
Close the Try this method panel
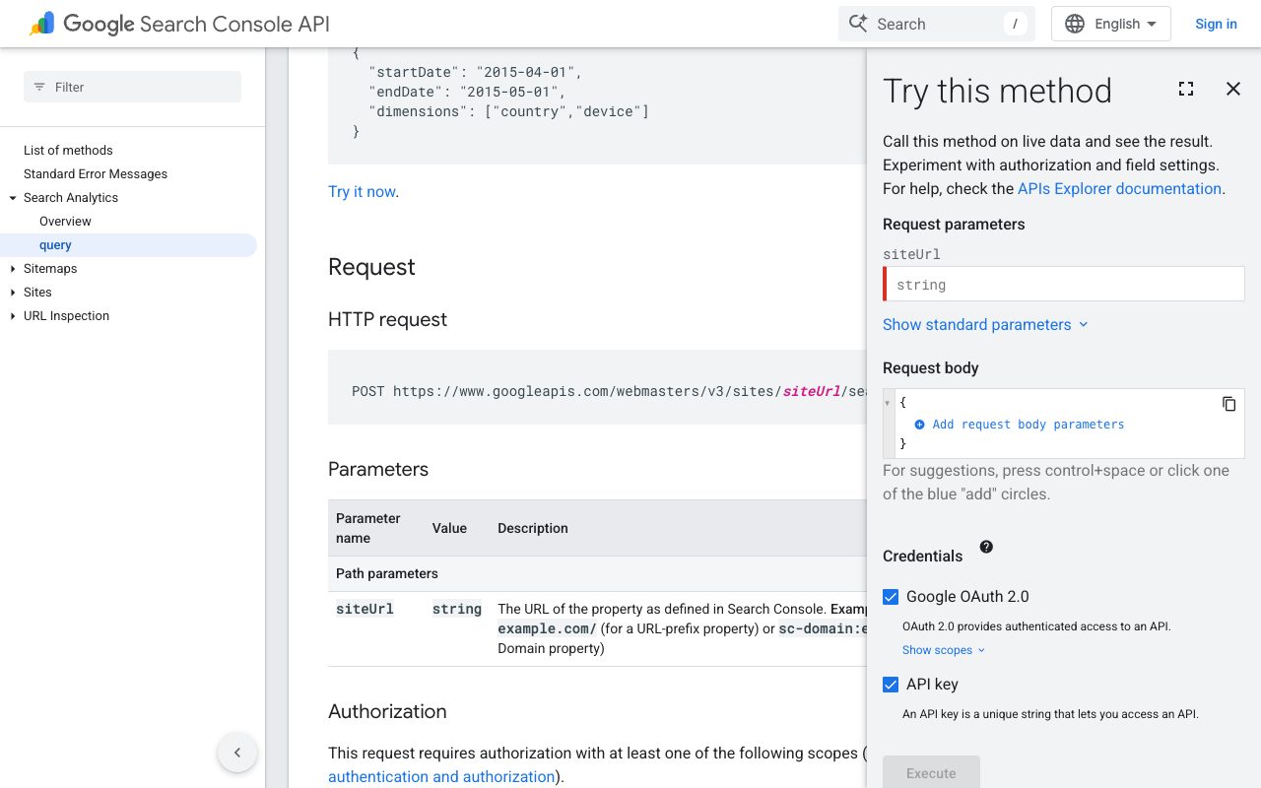tap(1233, 89)
